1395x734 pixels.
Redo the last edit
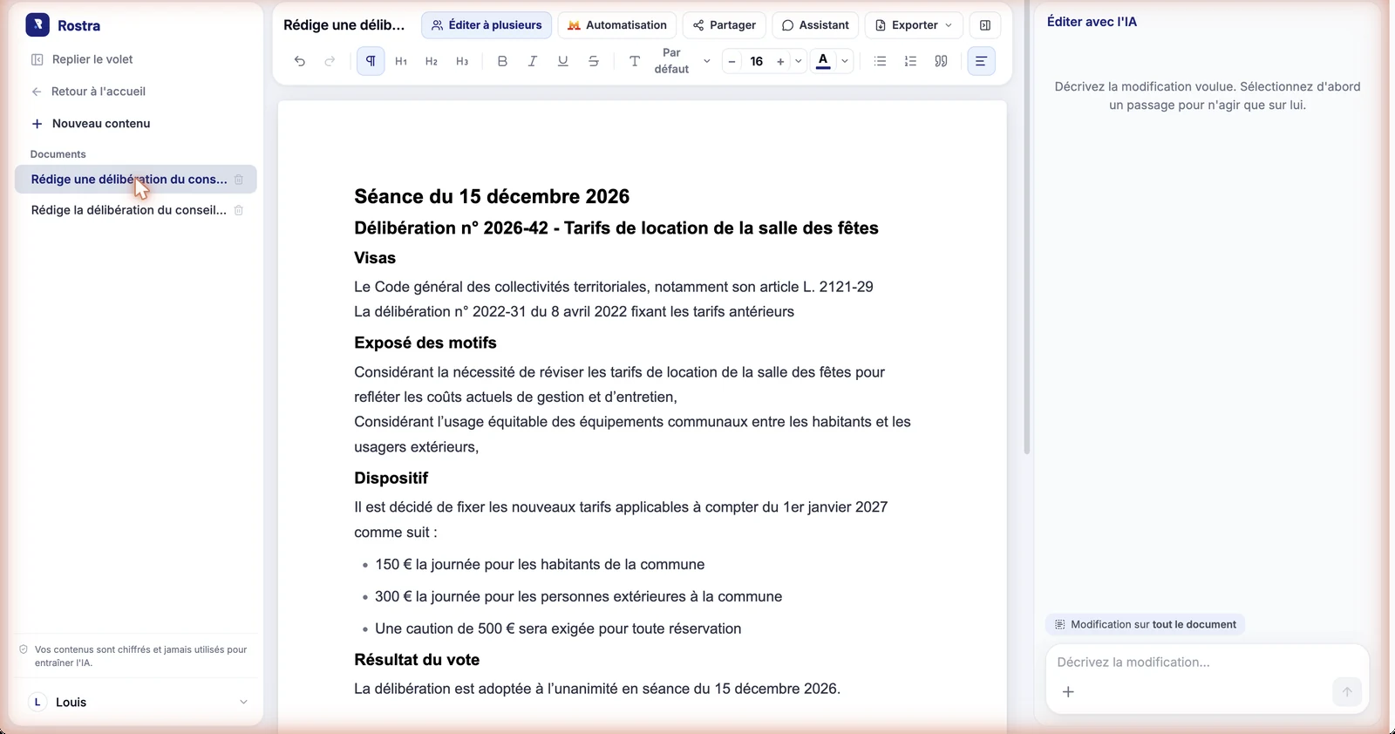point(330,61)
